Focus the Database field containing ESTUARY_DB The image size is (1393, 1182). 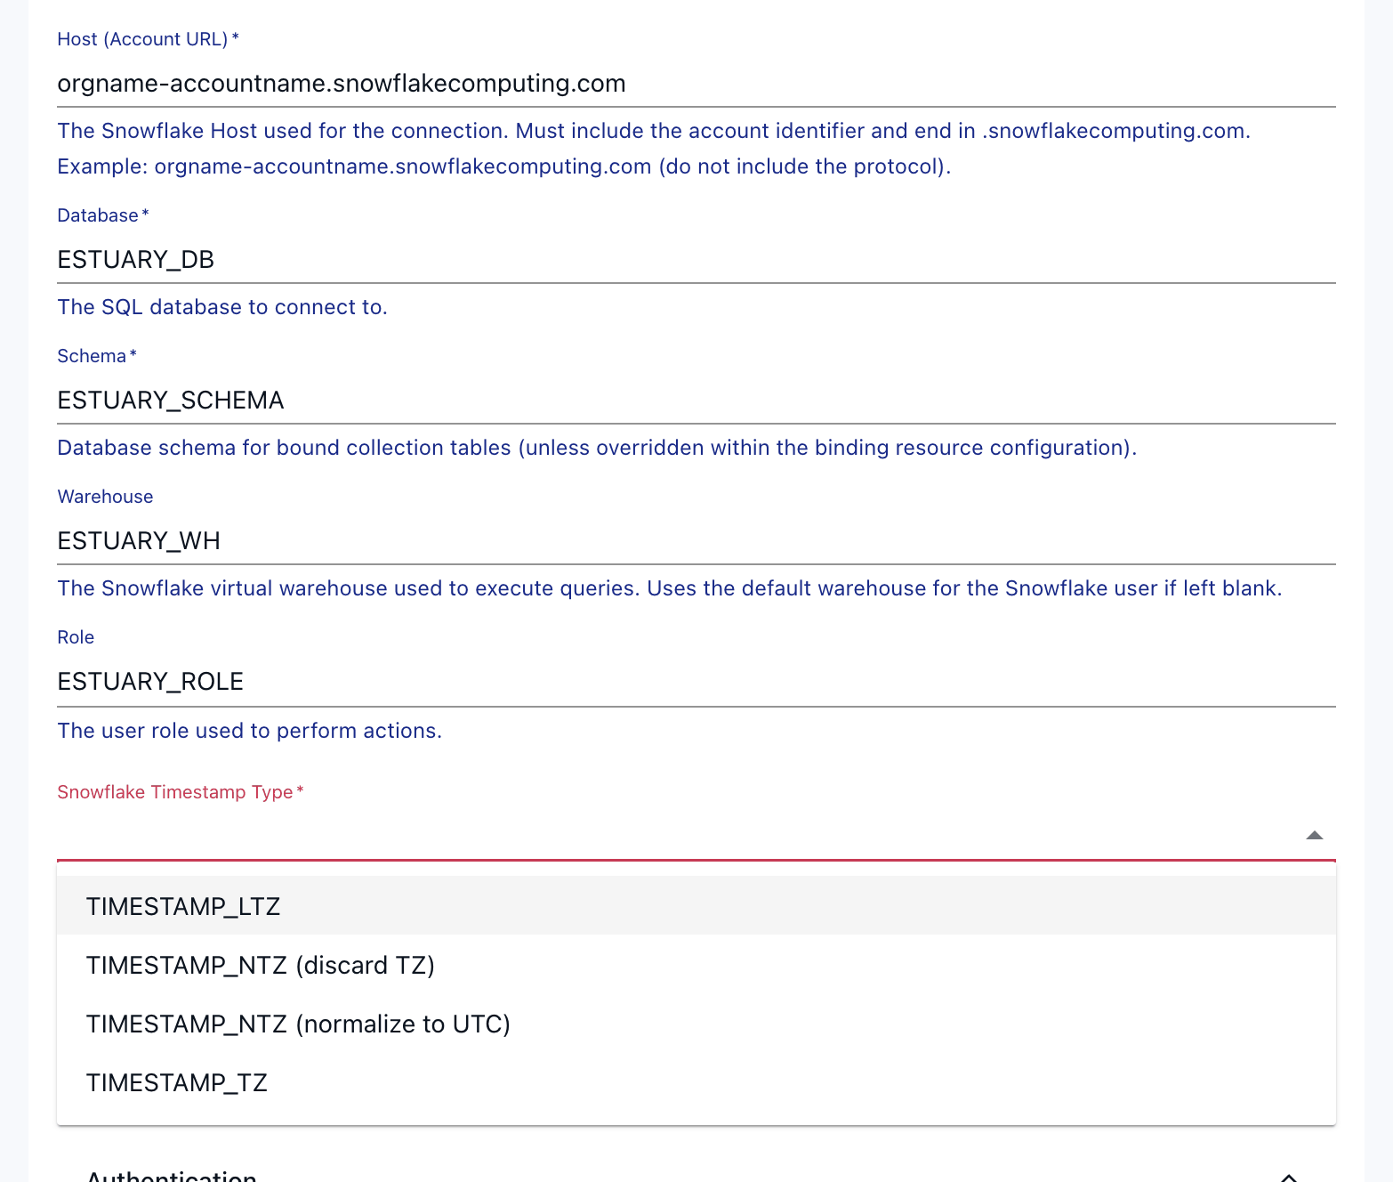696,260
